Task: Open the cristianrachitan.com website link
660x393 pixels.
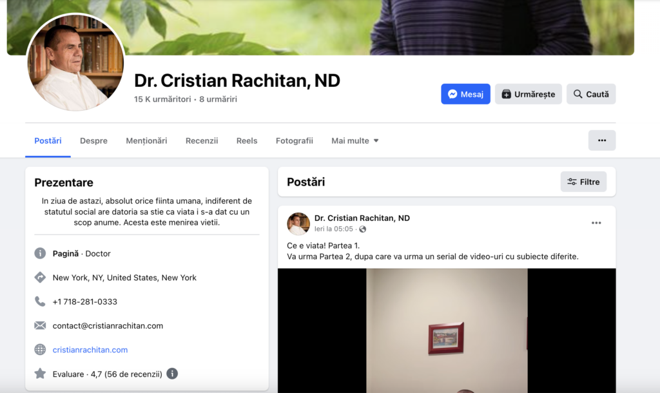Action: coord(90,350)
